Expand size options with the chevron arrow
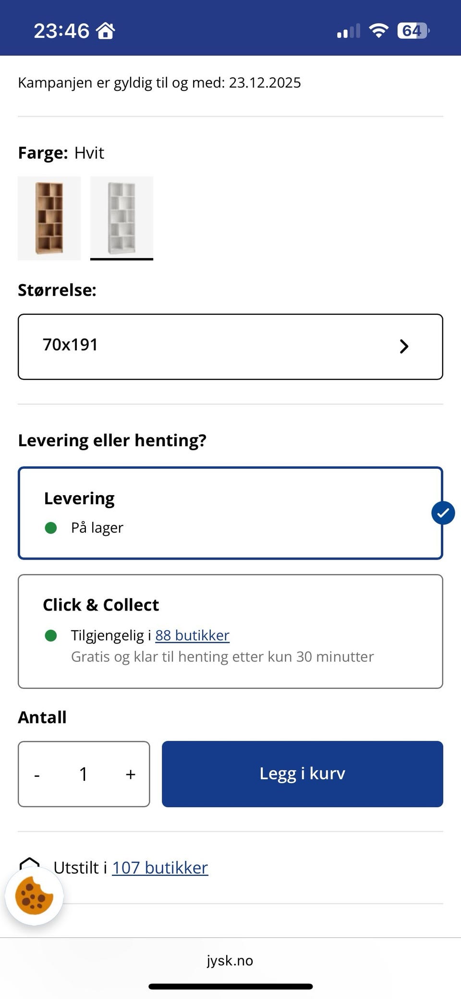 click(404, 346)
